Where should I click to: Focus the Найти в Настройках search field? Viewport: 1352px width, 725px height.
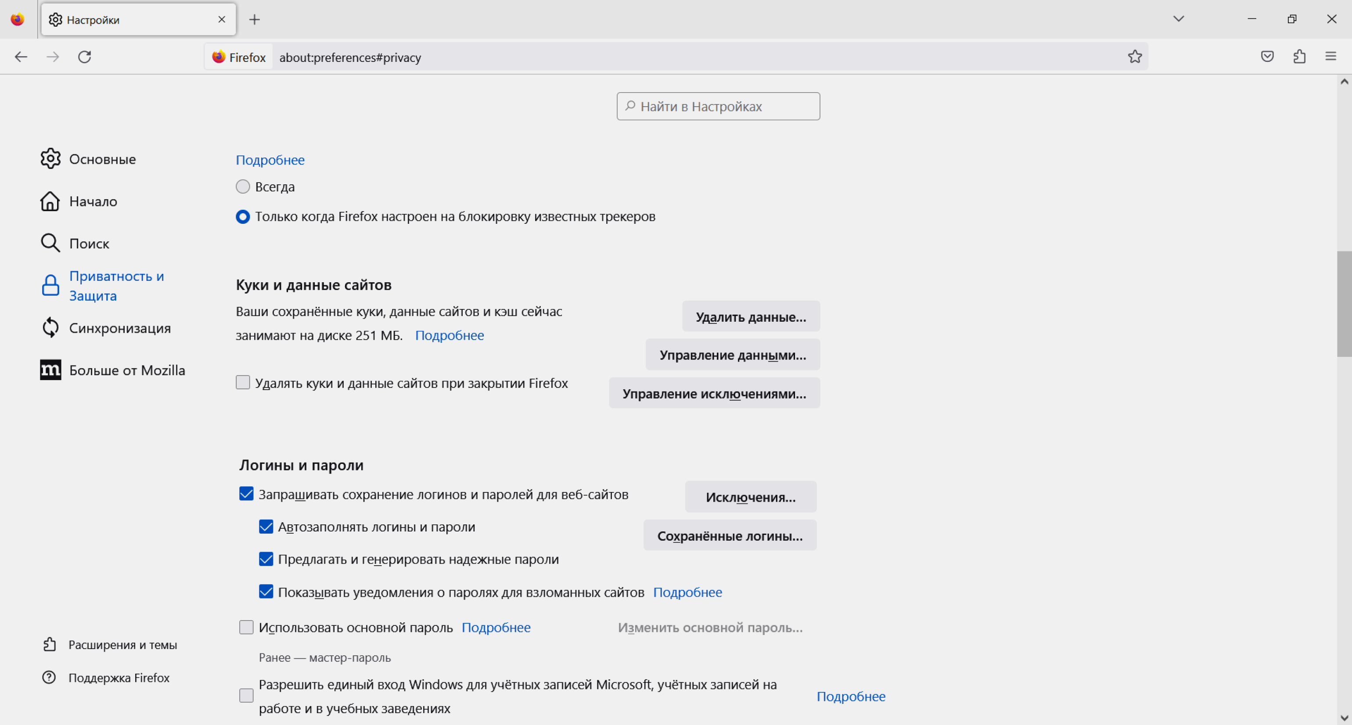(718, 107)
